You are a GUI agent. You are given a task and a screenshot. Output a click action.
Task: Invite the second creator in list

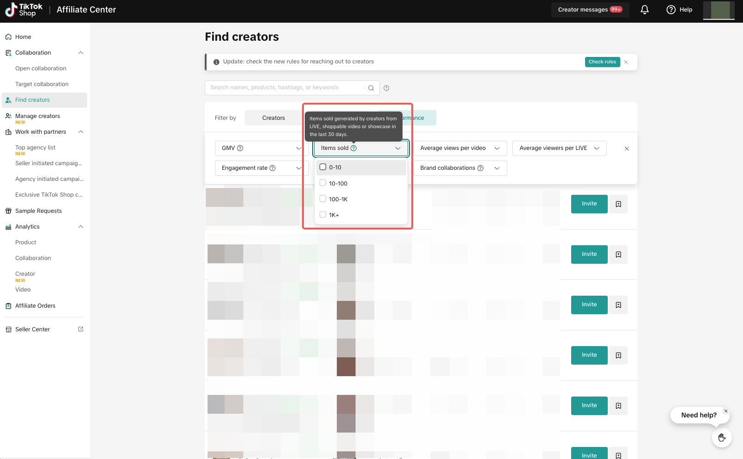589,254
